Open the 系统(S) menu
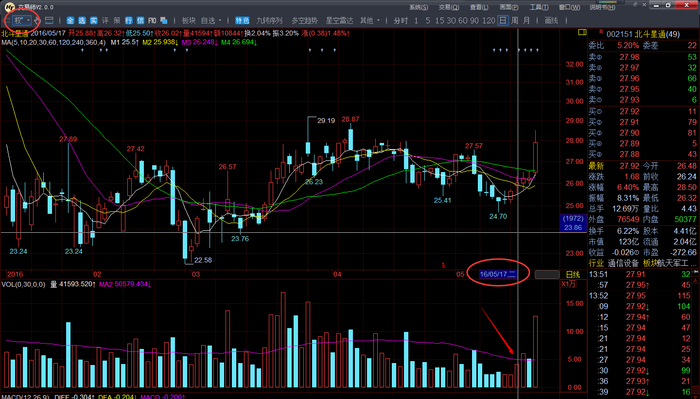 coord(419,7)
